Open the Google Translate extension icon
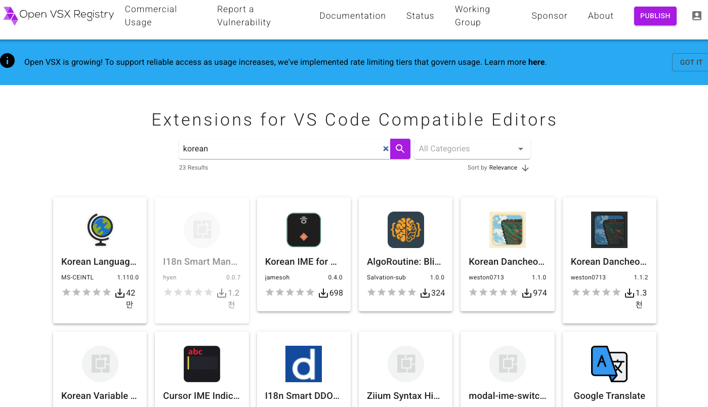Viewport: 708px width, 407px height. coord(609,364)
